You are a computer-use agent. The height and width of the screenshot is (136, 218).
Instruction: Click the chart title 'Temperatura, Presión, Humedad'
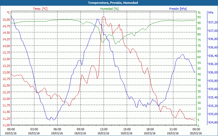(x=113, y=3)
